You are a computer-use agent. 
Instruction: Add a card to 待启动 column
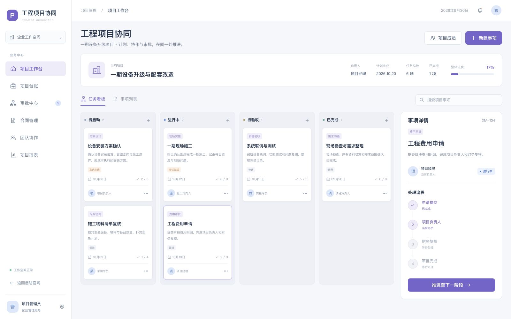(x=148, y=120)
